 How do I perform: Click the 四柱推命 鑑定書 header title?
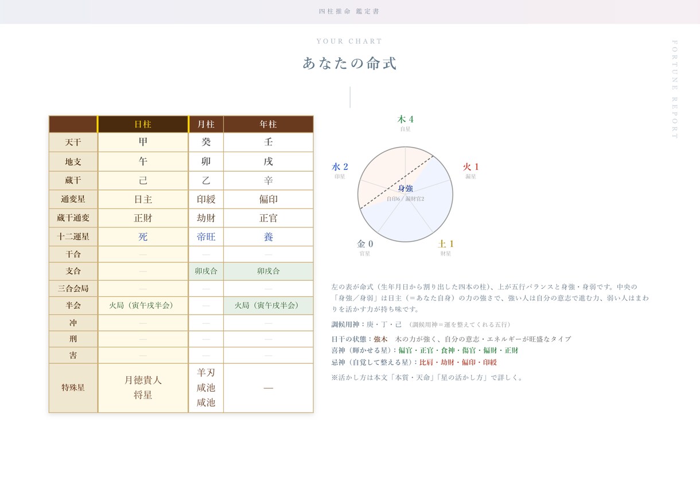tap(349, 11)
